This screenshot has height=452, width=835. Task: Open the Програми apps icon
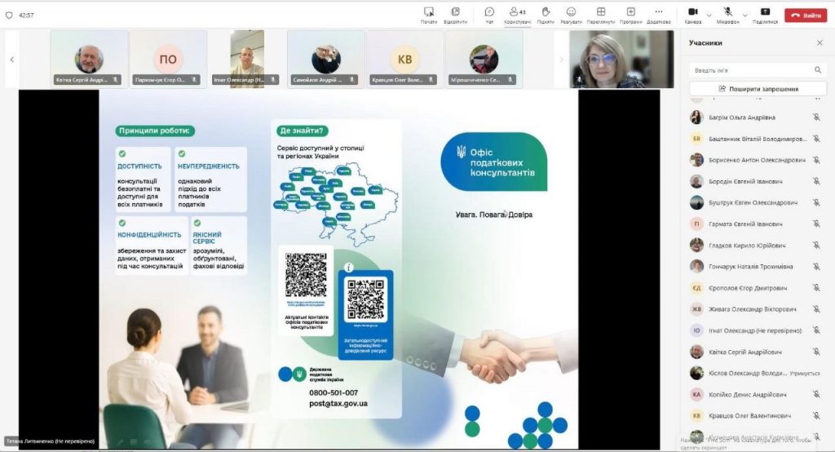(630, 12)
